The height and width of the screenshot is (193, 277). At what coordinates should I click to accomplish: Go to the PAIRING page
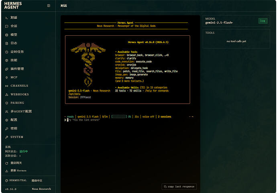coord(28,103)
